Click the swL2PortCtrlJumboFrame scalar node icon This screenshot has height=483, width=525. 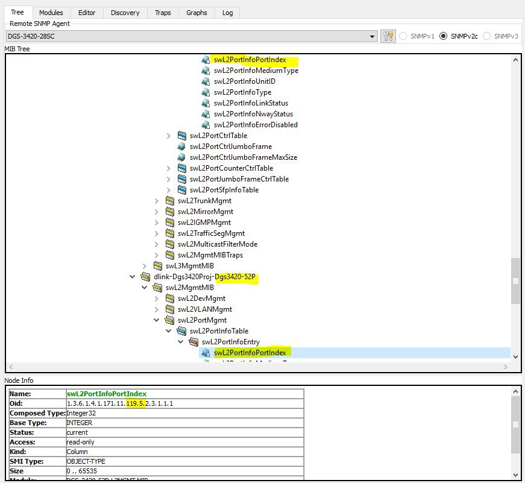(181, 147)
